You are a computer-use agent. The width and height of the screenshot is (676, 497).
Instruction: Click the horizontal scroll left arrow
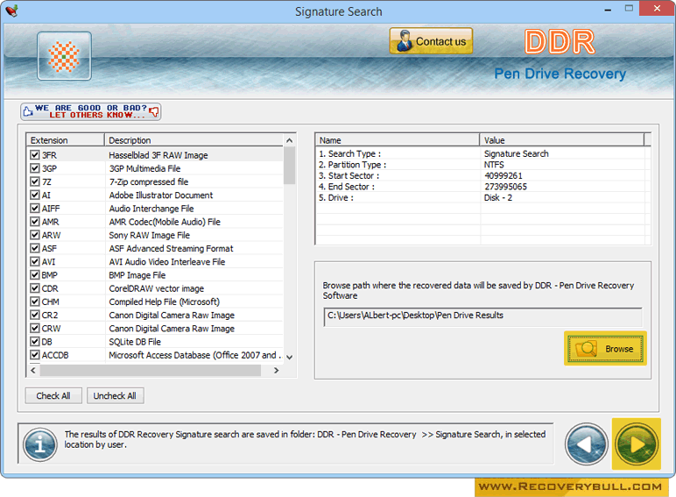33,371
